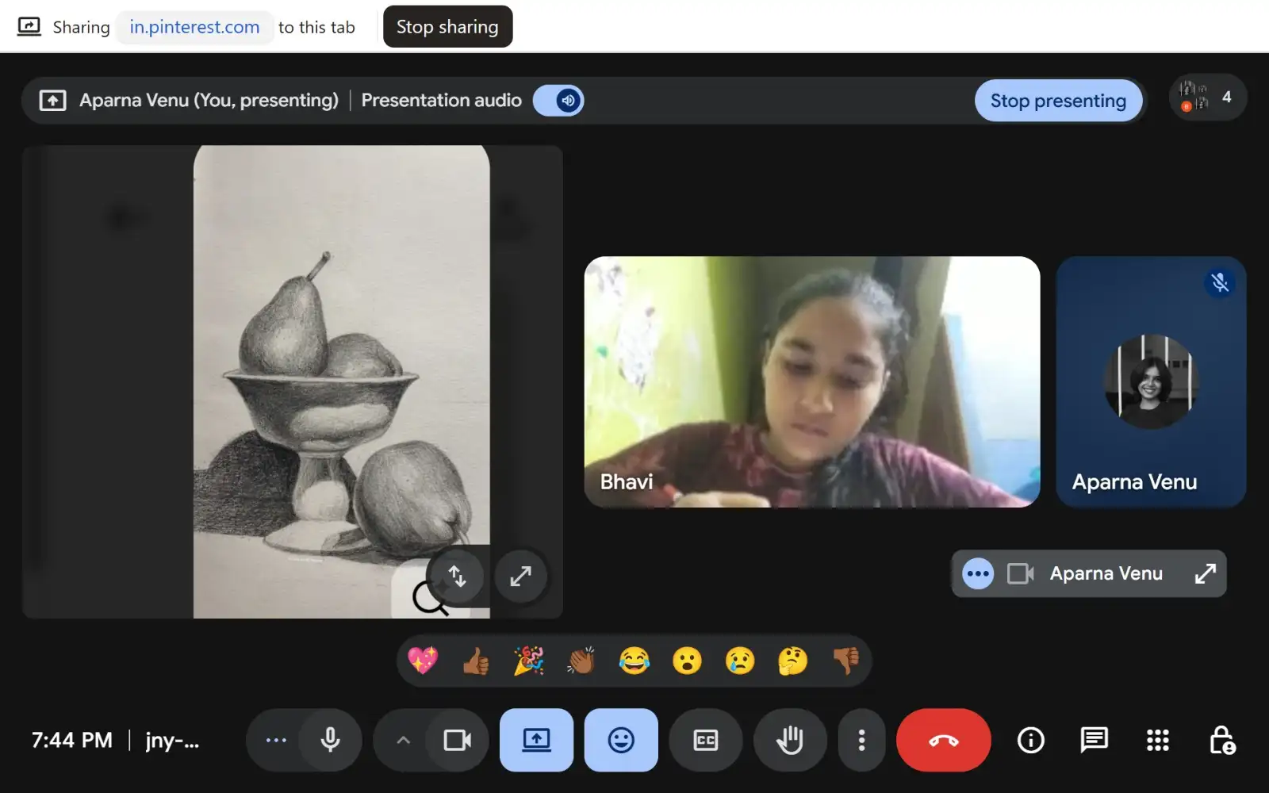
Task: Open more options vertical dots
Action: point(861,740)
